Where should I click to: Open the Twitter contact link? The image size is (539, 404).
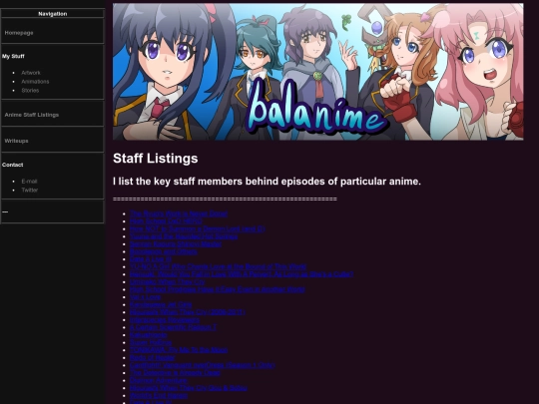30,190
